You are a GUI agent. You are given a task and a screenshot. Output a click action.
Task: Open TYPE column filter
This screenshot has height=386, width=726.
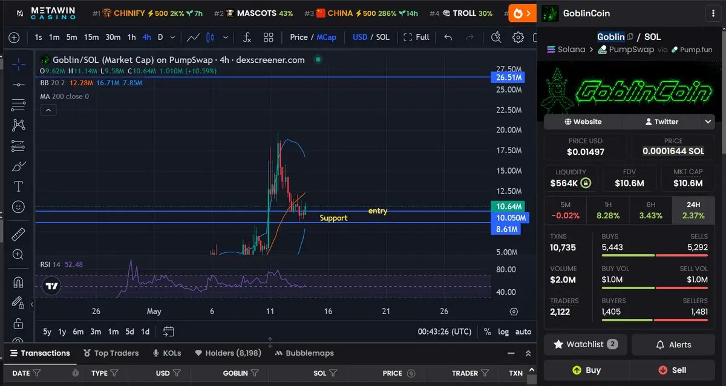[x=114, y=373]
